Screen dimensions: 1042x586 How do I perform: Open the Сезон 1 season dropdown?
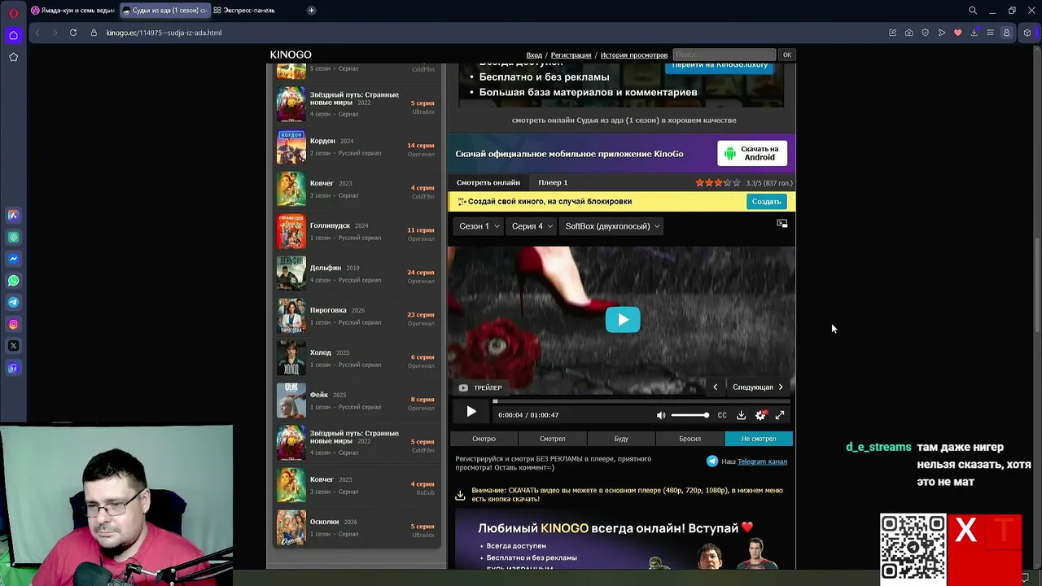coord(479,226)
